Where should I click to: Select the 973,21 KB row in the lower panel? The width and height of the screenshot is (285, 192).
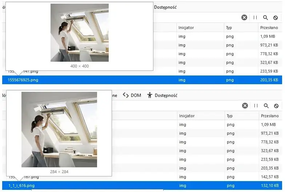coord(197,133)
